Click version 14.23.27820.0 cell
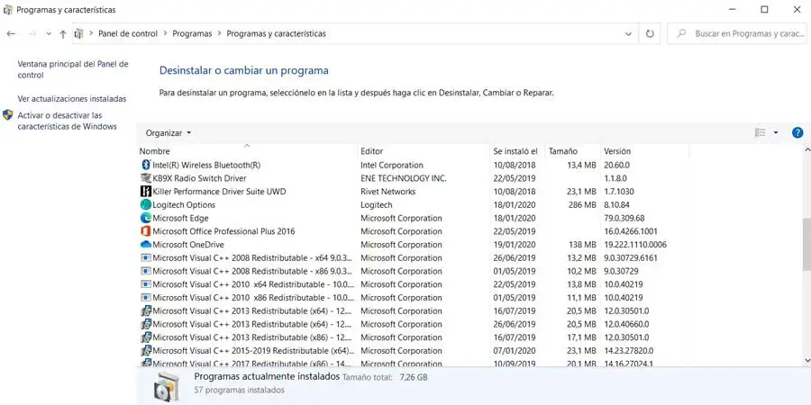This screenshot has width=811, height=405. [629, 351]
